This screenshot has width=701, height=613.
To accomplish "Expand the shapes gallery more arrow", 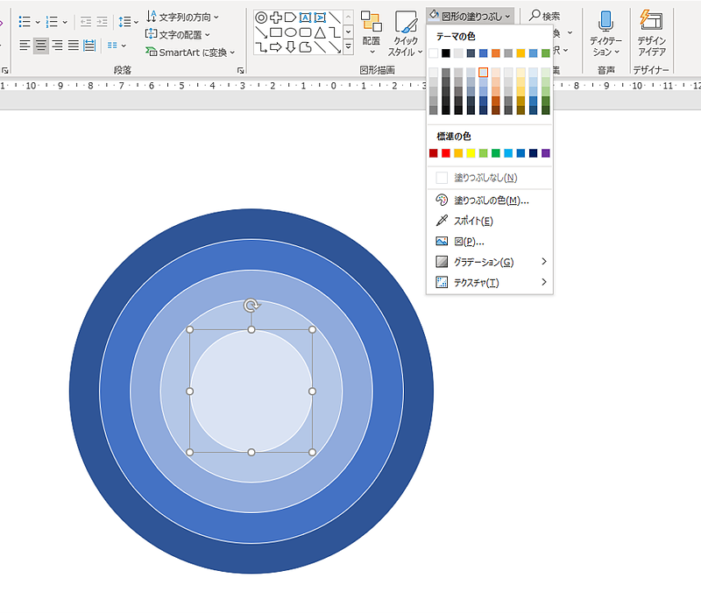I will [x=348, y=46].
